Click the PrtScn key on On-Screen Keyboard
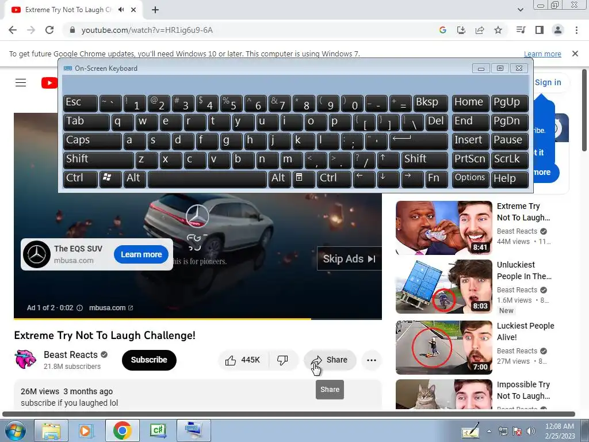 [x=471, y=160]
